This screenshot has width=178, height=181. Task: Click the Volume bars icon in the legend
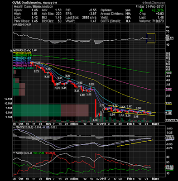pyautogui.click(x=14, y=68)
